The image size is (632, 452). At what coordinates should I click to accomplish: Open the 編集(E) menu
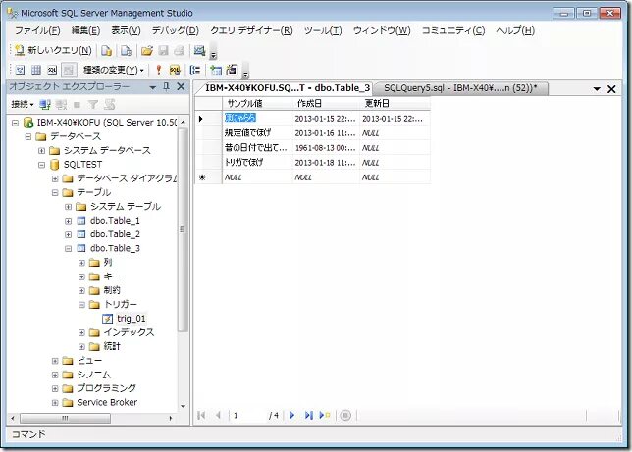click(85, 31)
